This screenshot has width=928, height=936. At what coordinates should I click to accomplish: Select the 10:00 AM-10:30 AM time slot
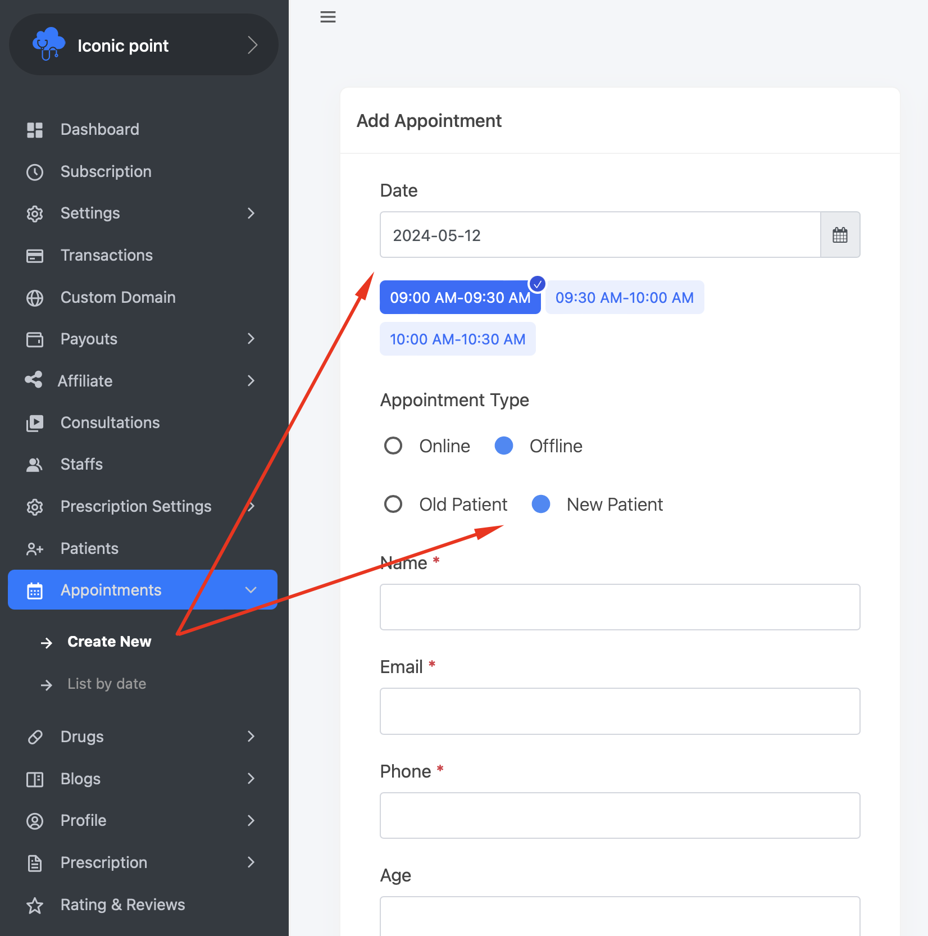pyautogui.click(x=458, y=339)
